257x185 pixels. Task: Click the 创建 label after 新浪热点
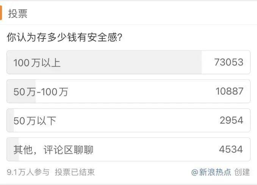(242, 172)
